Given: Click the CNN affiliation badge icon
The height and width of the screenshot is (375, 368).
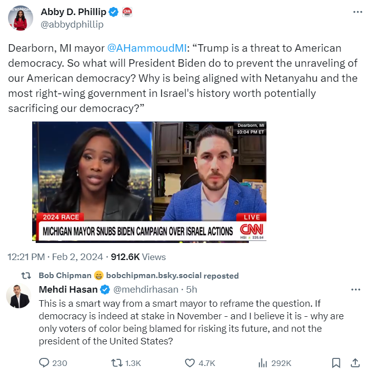Looking at the screenshot, I should [x=127, y=12].
